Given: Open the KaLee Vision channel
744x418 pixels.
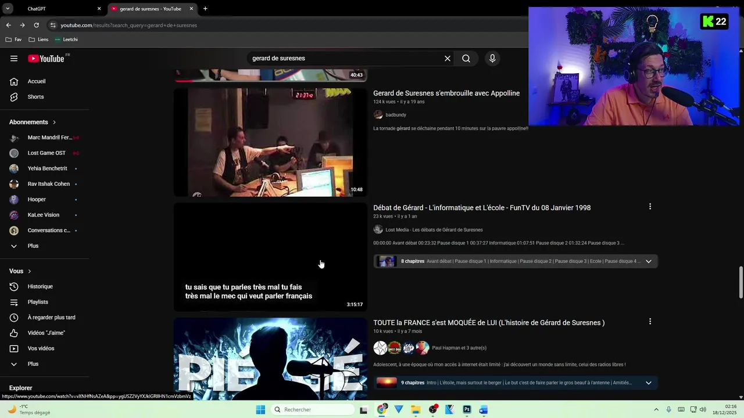Looking at the screenshot, I should [45, 215].
